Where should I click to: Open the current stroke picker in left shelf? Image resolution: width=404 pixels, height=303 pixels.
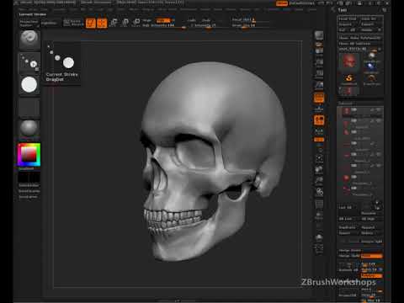pos(29,63)
